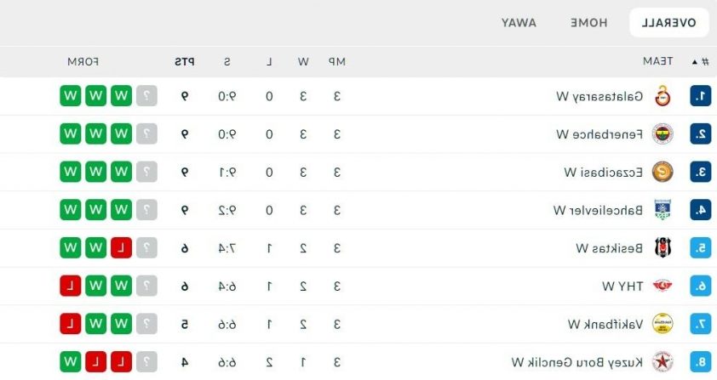Click the Besiktas W team logo
The width and height of the screenshot is (717, 380).
[663, 247]
